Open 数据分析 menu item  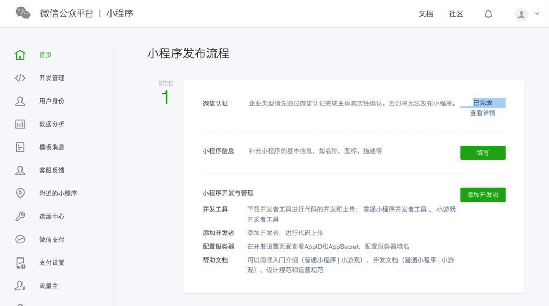click(x=52, y=124)
